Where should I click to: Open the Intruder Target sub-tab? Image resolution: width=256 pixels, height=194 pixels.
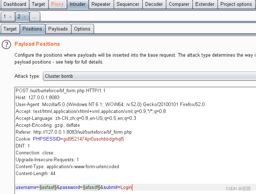click(x=10, y=29)
